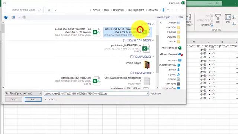Open מוסיקה (Music) in the sidebar
Screen dimensions: 238x134
(174, 74)
